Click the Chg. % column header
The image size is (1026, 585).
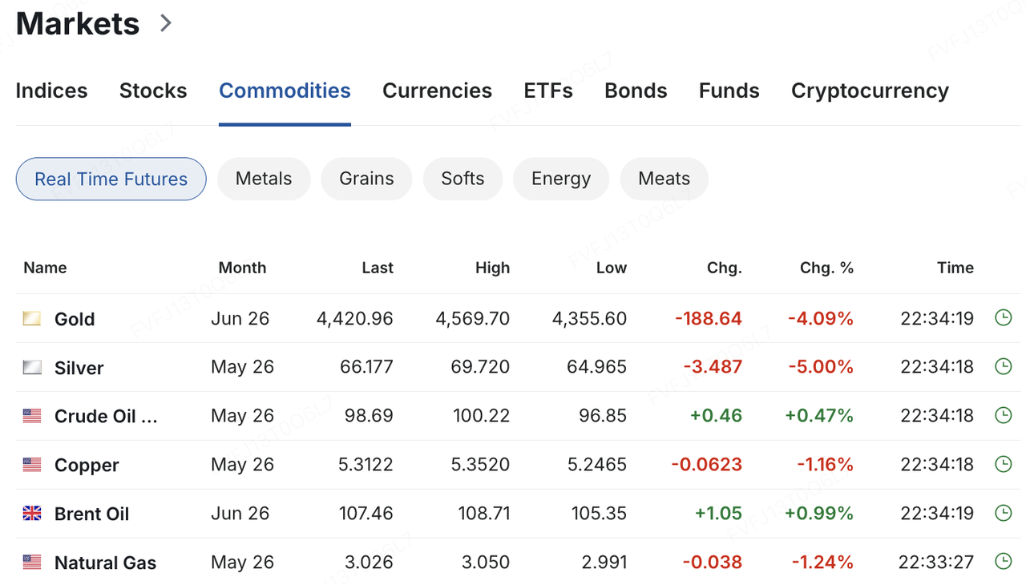826,268
